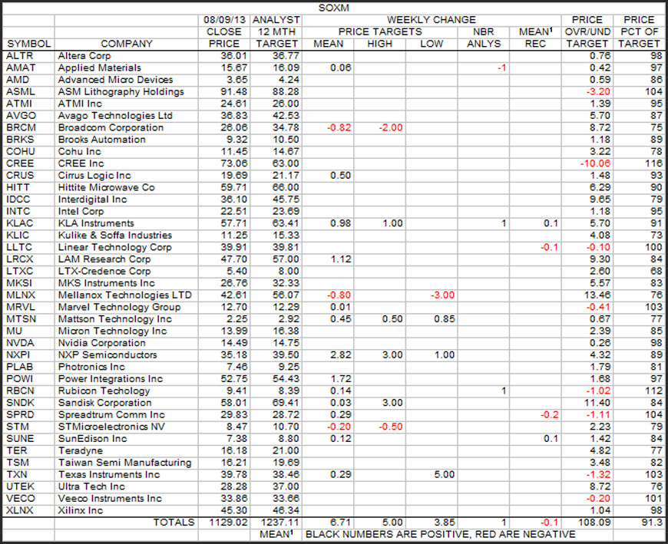Click the Xilinx Inc company name
This screenshot has height=544, width=668.
pos(81,510)
